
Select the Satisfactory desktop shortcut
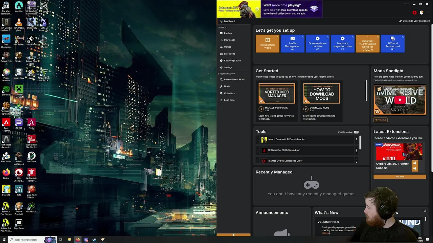(19, 74)
